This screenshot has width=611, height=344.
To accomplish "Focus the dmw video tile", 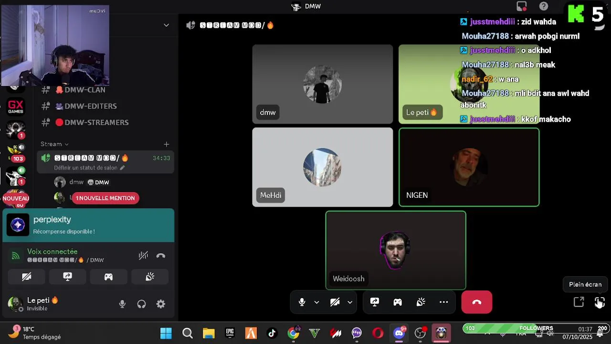I will coord(323,84).
